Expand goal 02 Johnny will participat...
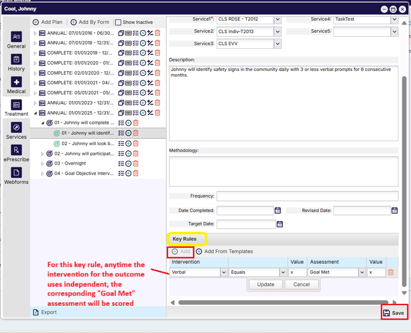 42,154
